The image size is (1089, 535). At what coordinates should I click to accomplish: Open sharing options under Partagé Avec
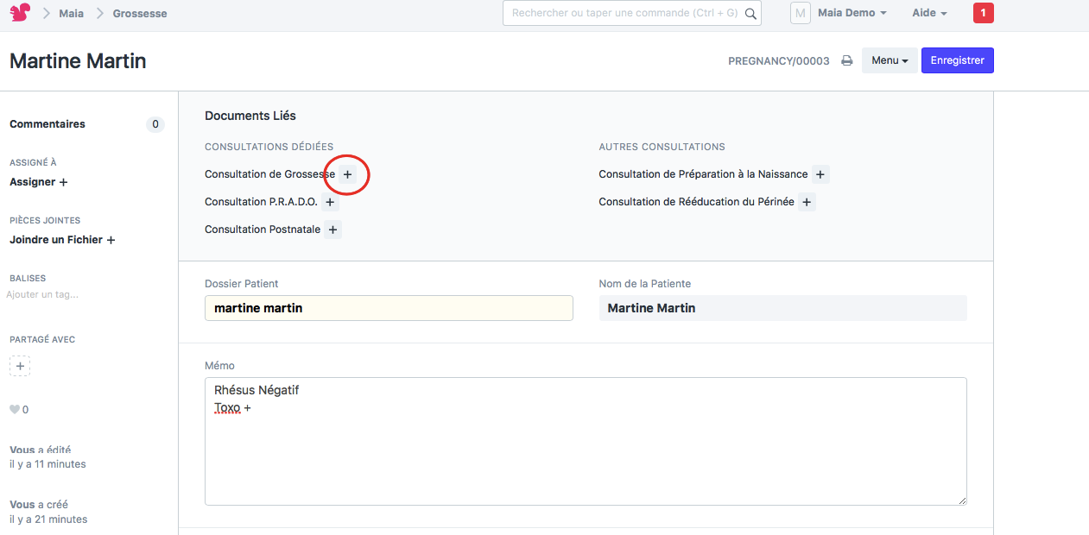(19, 365)
